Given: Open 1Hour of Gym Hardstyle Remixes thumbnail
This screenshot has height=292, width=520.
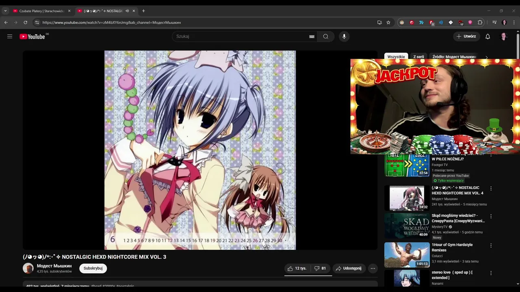Looking at the screenshot, I should [407, 255].
